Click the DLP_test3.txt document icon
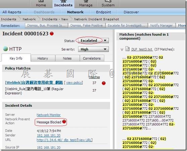The image size is (187, 151). coord(127,49)
